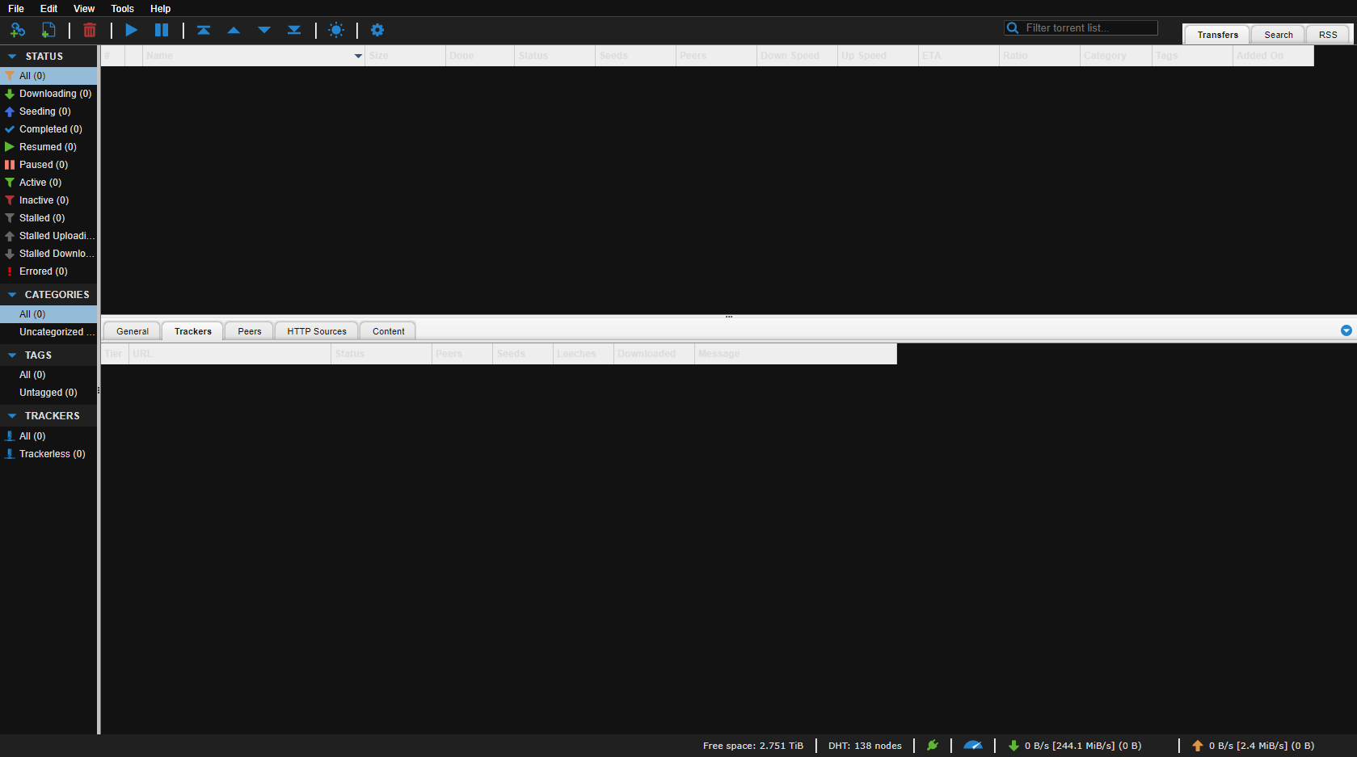Select the Completed (0) status filter
Screen dimensions: 1357x757
[48, 129]
